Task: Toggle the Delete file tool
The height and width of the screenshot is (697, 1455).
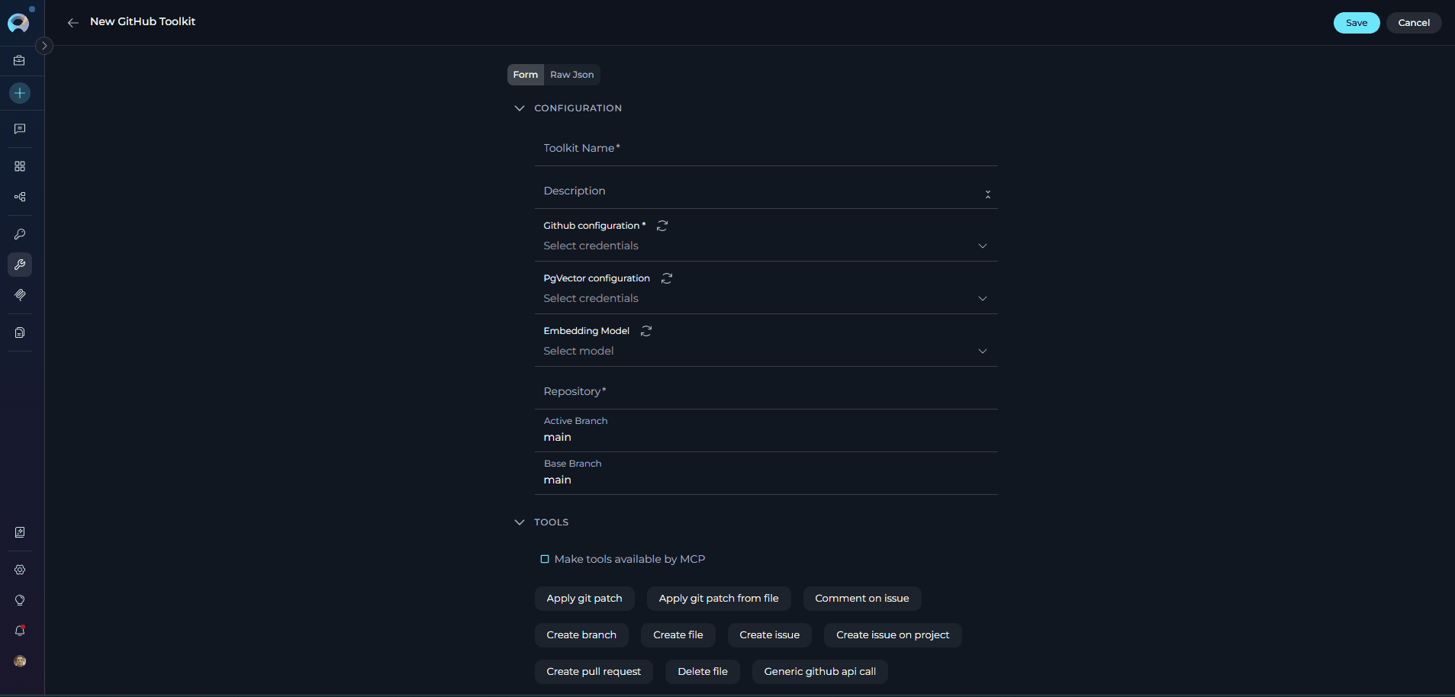Action: pyautogui.click(x=703, y=672)
